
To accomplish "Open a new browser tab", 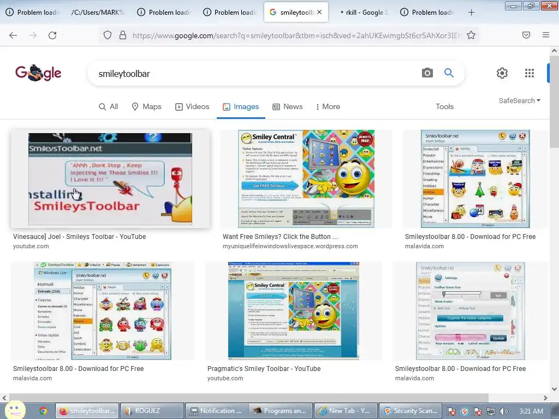I will point(471,13).
